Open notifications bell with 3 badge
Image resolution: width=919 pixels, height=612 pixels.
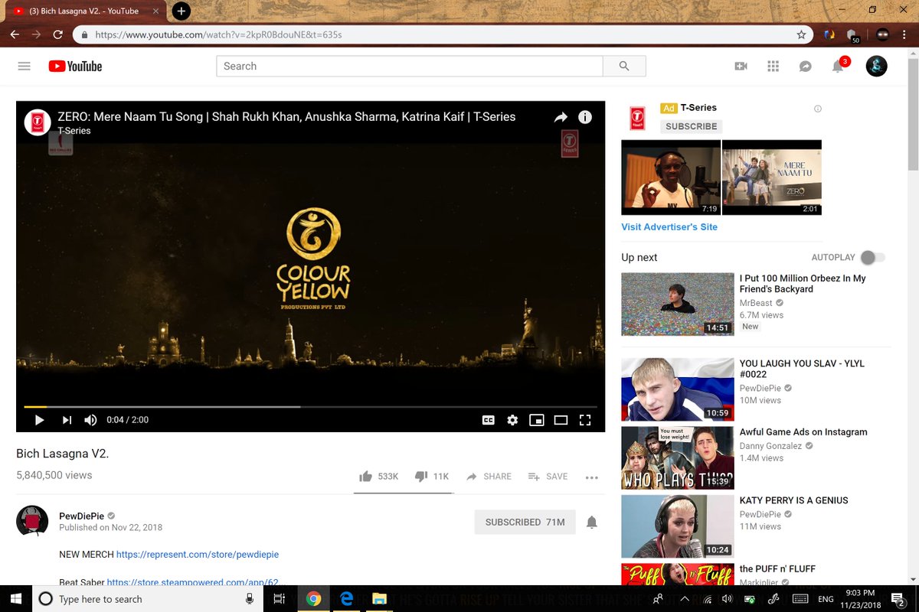pyautogui.click(x=839, y=65)
